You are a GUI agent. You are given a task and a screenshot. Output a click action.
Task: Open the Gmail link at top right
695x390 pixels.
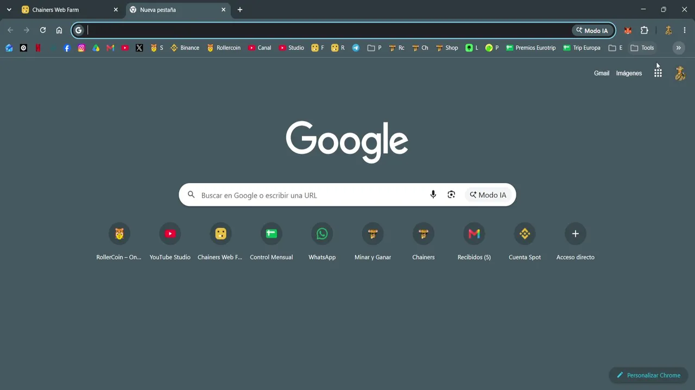(602, 73)
